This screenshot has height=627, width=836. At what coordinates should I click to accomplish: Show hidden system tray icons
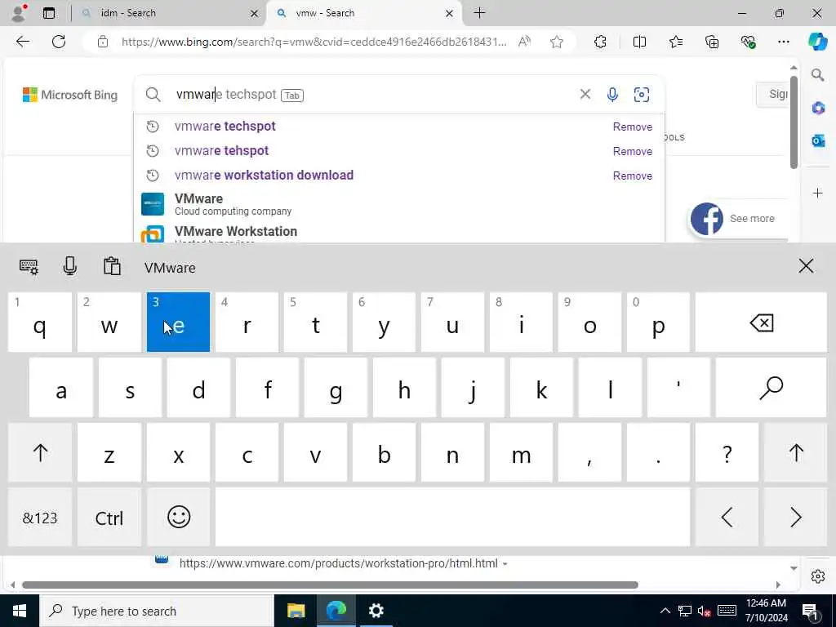click(x=665, y=611)
